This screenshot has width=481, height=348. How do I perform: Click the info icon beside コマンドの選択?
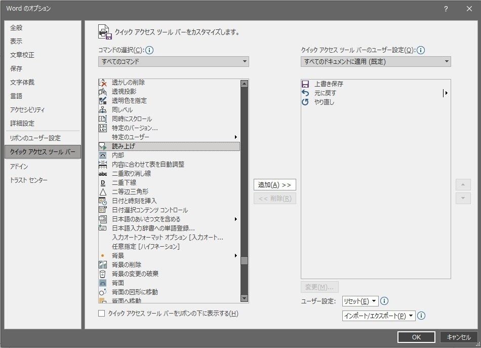point(149,50)
